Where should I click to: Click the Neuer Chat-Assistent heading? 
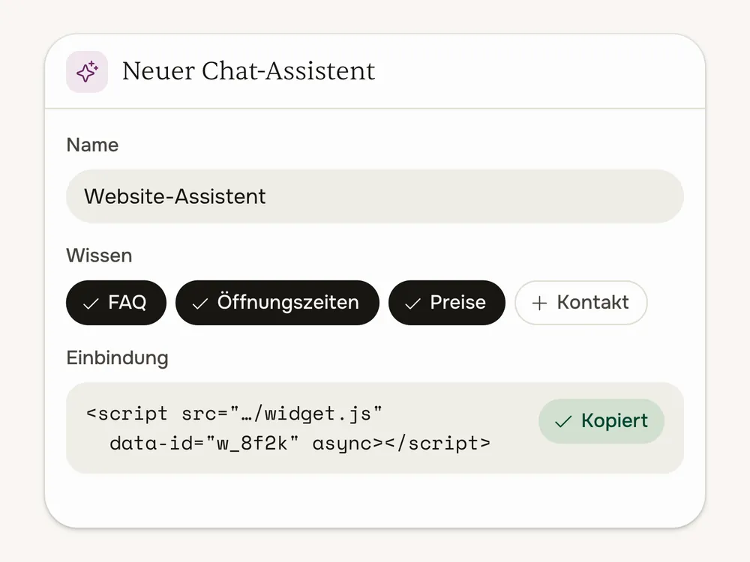pyautogui.click(x=248, y=71)
